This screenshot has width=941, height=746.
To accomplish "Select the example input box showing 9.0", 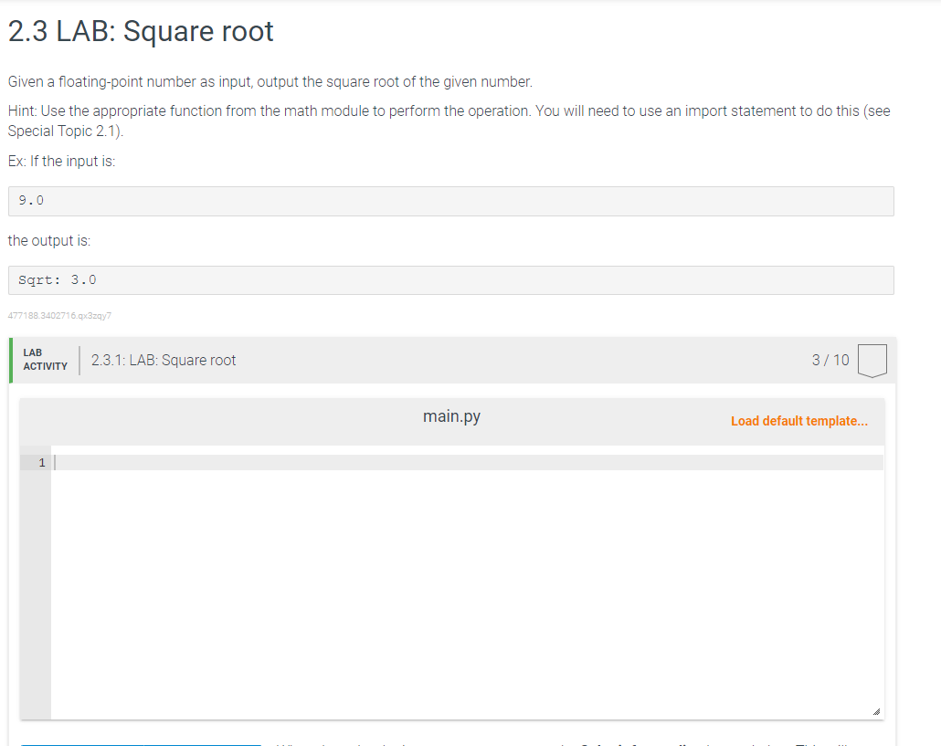I will coord(450,201).
